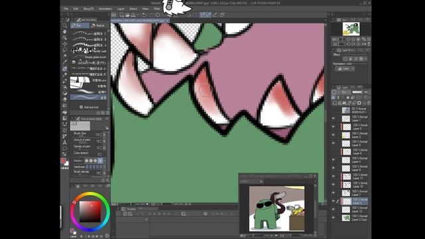Hide Layer 4 with its eye icon
425x239 pixels.
333,160
